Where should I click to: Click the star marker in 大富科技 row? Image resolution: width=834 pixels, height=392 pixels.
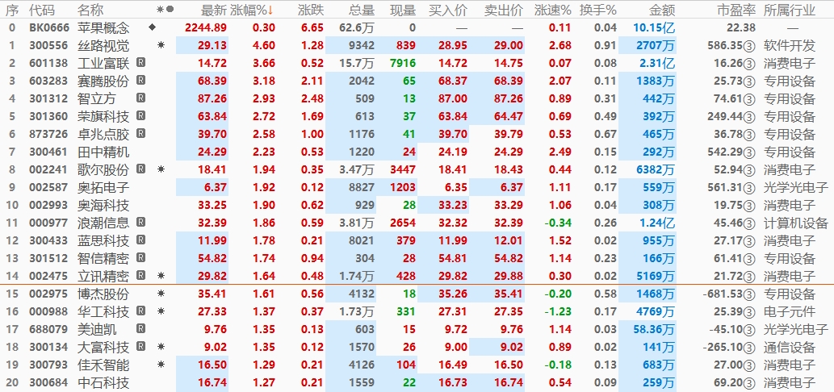pos(161,346)
